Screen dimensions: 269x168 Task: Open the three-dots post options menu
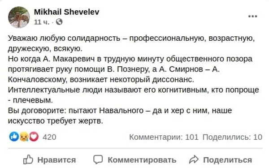click(x=252, y=17)
